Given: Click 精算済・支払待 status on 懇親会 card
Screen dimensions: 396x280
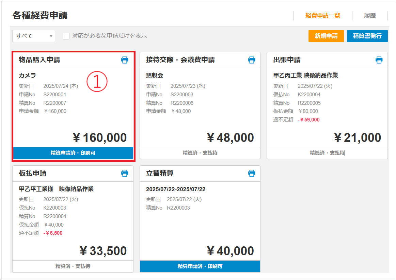Looking at the screenshot, I should pyautogui.click(x=200, y=153).
